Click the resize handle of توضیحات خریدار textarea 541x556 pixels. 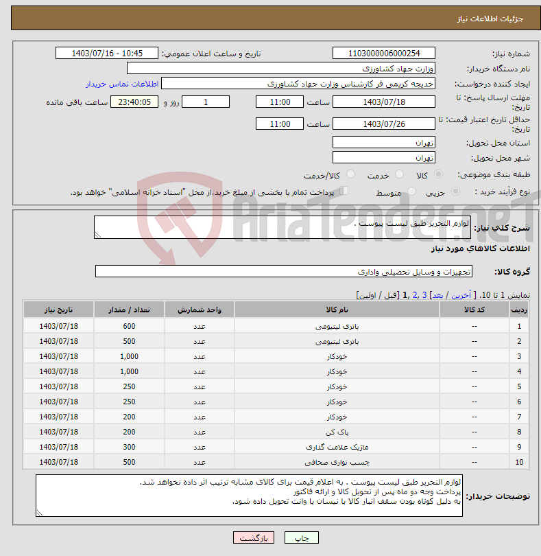tap(39, 513)
